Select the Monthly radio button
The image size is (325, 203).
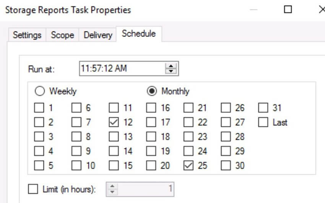pyautogui.click(x=152, y=91)
